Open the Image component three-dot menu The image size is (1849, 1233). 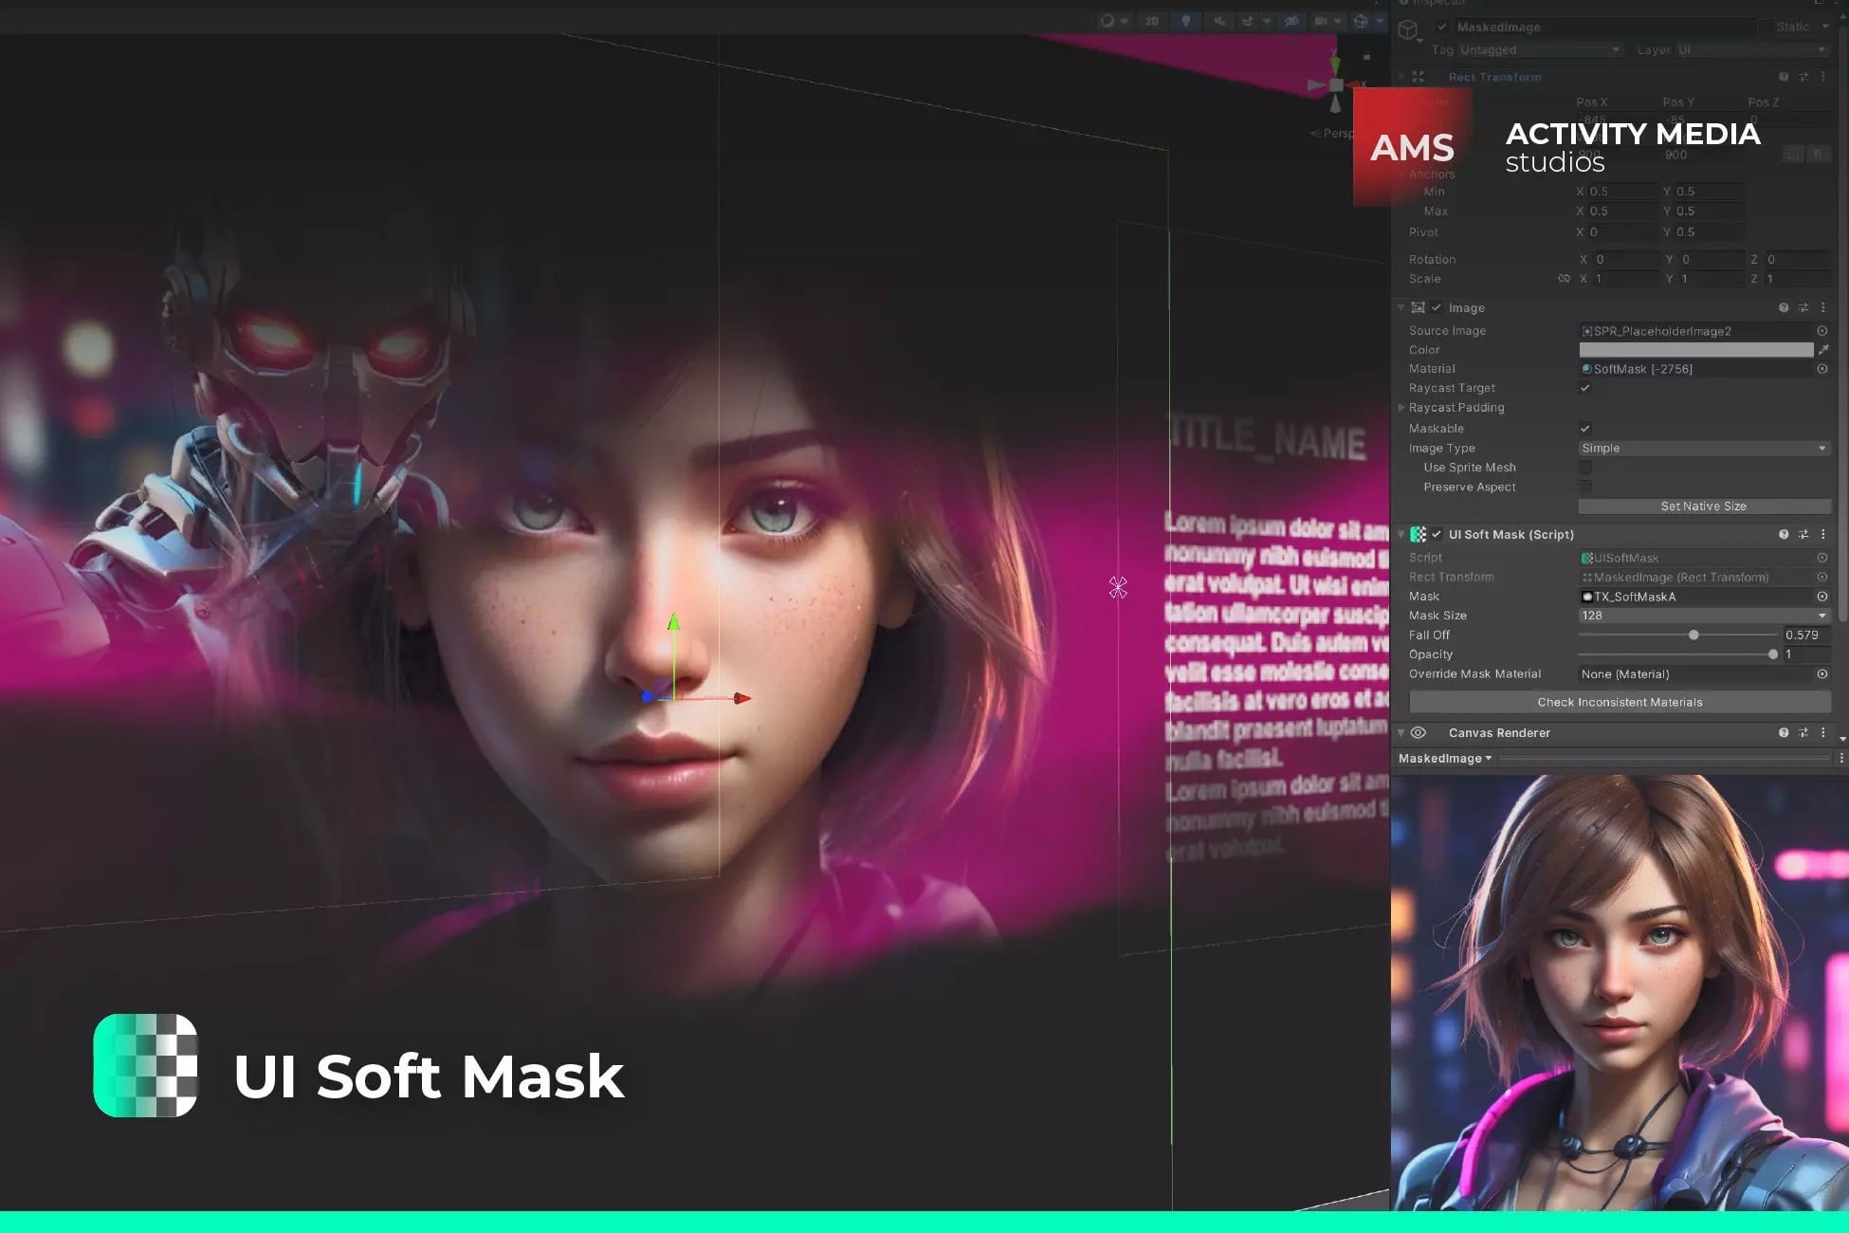[x=1822, y=307]
